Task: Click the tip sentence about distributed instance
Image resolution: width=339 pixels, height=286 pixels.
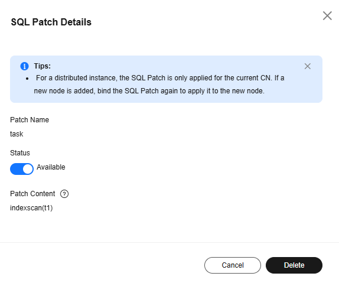Action: [160, 78]
